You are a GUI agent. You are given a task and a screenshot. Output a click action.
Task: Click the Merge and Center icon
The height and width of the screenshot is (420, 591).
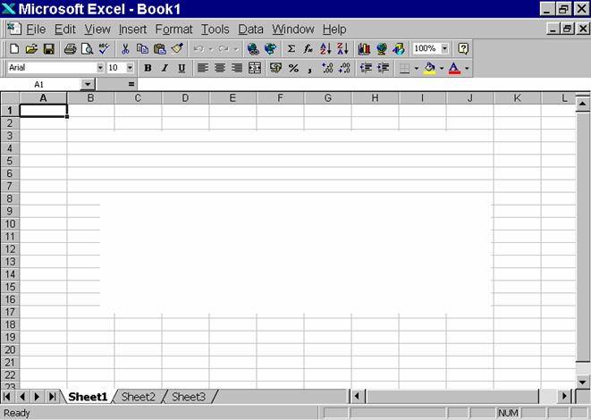coord(255,68)
